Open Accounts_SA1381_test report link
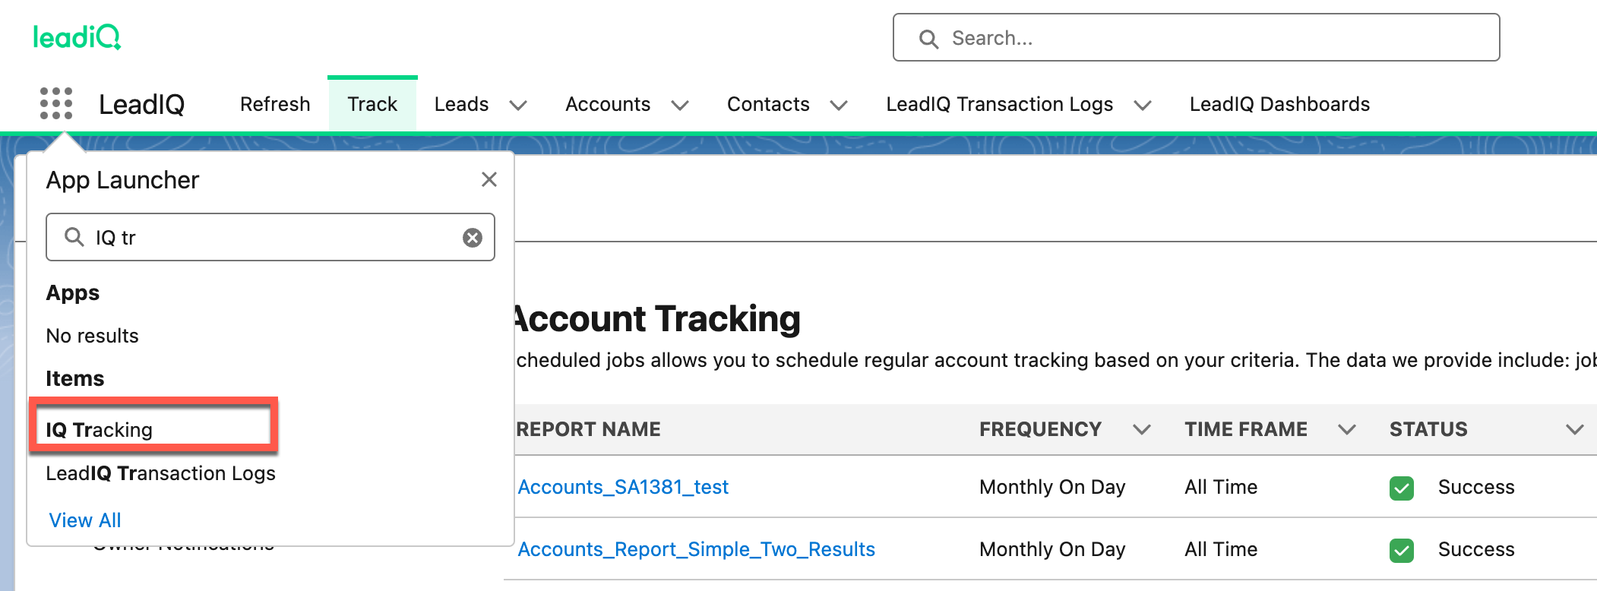 (623, 487)
